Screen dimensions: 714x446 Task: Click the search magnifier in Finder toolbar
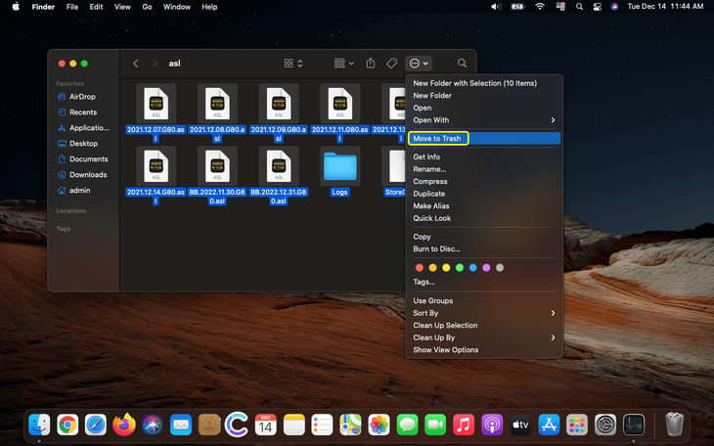coord(462,64)
